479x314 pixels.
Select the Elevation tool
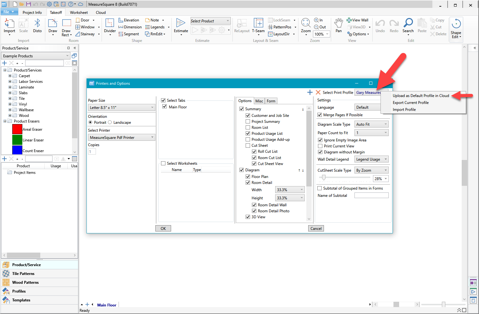coord(129,20)
